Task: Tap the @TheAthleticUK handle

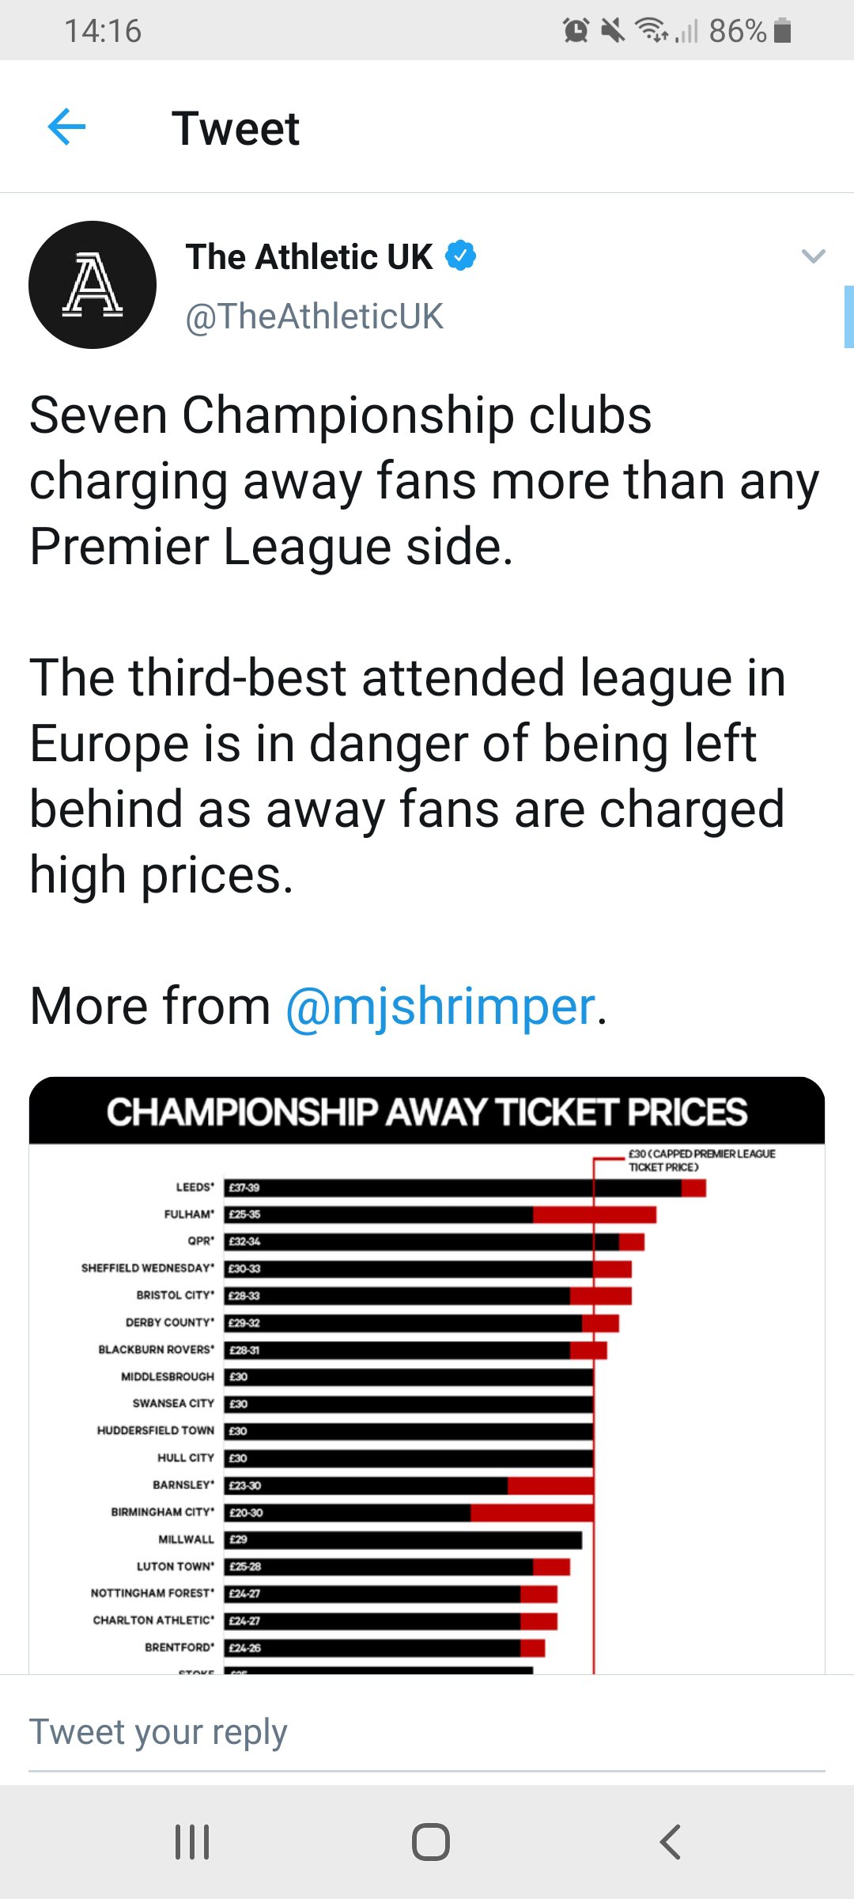Action: (314, 316)
